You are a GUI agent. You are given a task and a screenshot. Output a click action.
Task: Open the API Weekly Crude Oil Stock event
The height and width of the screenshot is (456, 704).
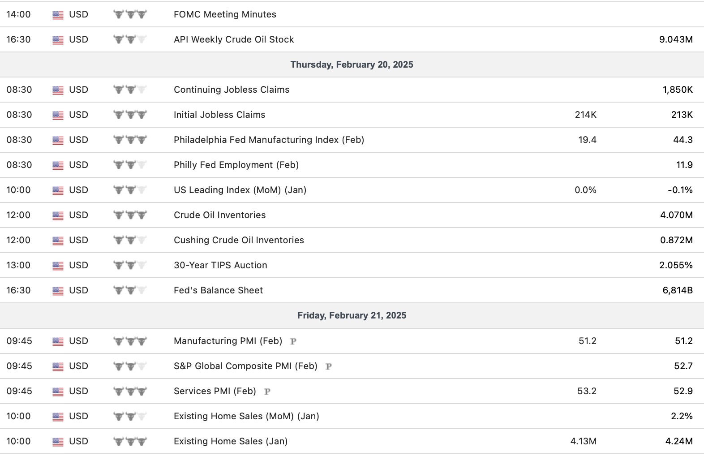coord(234,39)
